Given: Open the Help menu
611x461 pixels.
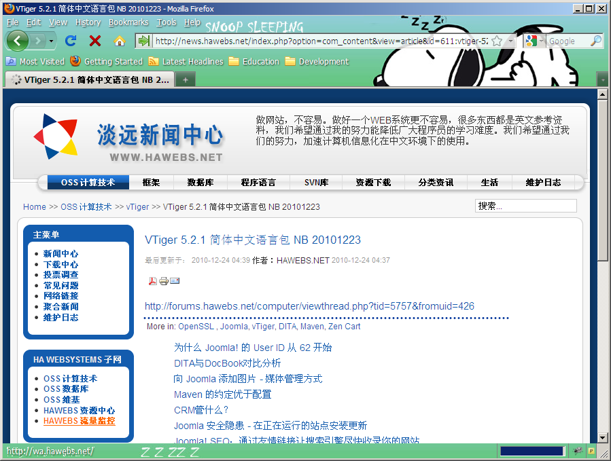Looking at the screenshot, I should click(x=192, y=22).
